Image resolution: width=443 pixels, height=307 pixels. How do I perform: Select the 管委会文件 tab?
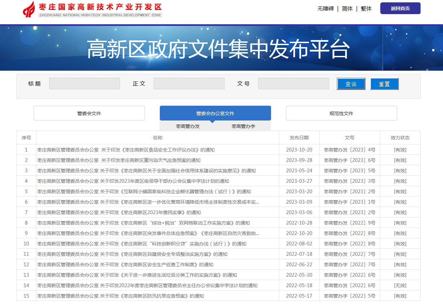[89, 113]
